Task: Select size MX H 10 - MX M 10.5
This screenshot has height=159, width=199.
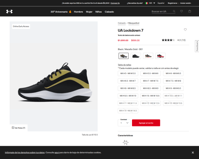Action: [150, 96]
